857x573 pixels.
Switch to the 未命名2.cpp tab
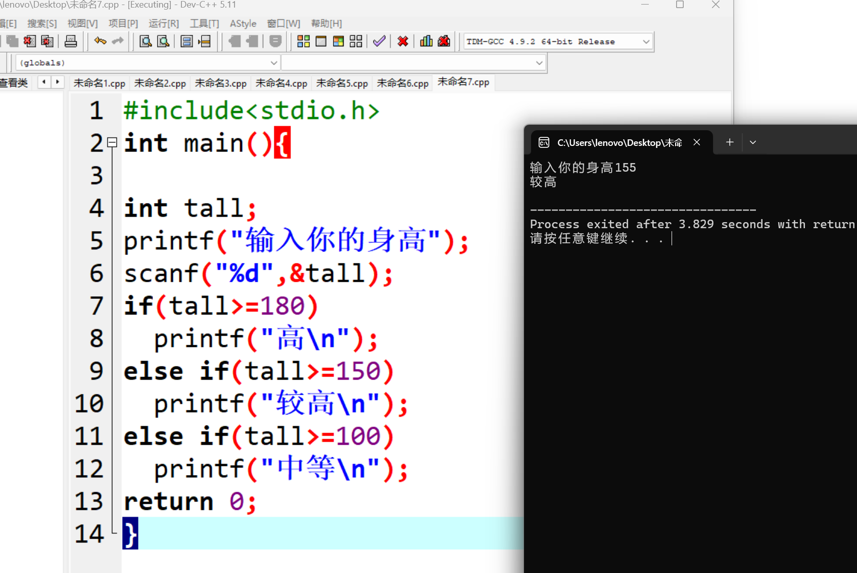[x=160, y=83]
